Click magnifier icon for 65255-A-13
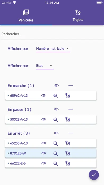 click(56, 143)
